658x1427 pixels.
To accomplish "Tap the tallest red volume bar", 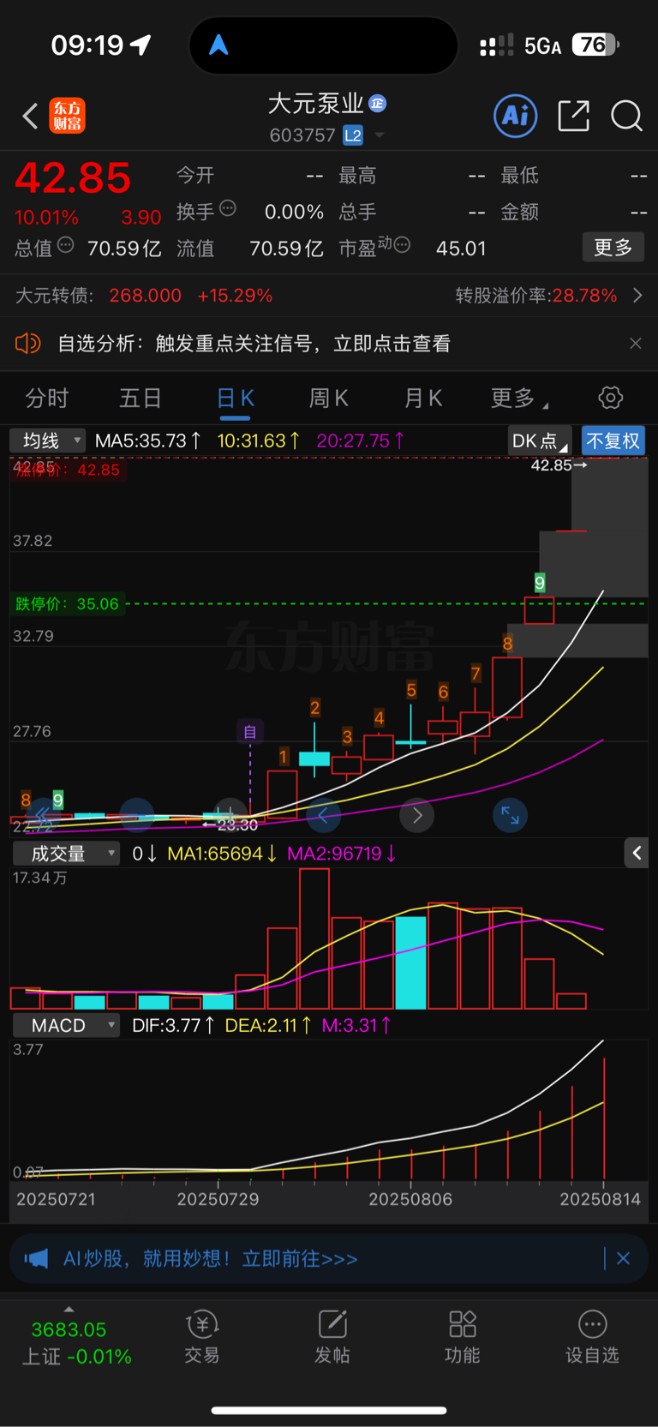I will pos(314,938).
